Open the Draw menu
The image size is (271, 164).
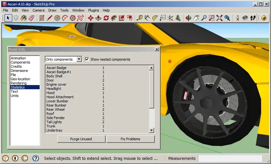(x=52, y=10)
